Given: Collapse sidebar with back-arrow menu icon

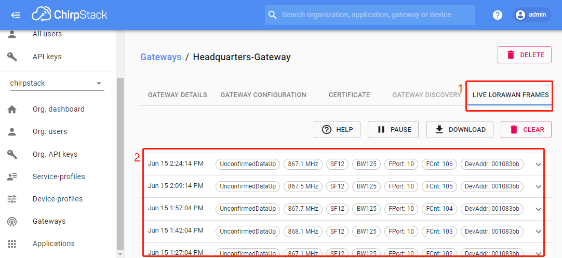Looking at the screenshot, I should tap(16, 15).
